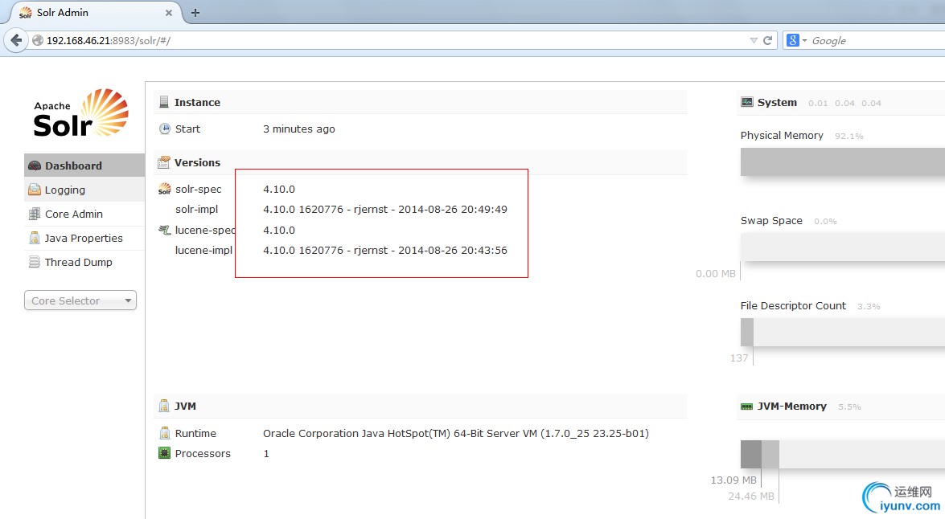View the Thread Dump page

coord(84,262)
